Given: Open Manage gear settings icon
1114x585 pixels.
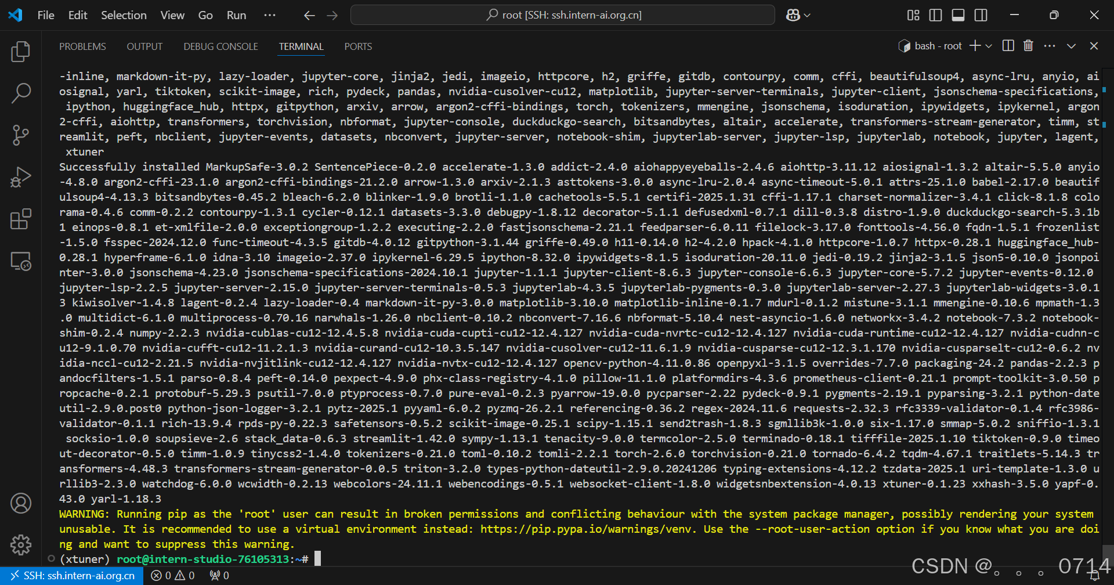Looking at the screenshot, I should [21, 544].
